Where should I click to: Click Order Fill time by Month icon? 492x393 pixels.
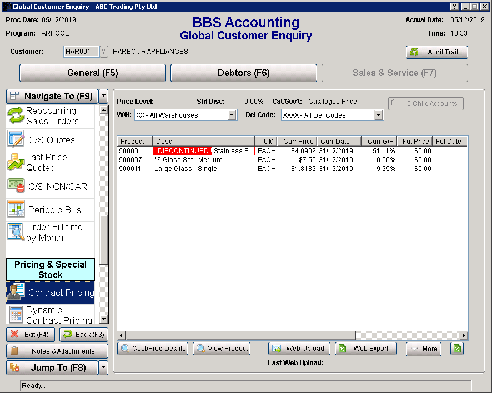click(x=16, y=232)
